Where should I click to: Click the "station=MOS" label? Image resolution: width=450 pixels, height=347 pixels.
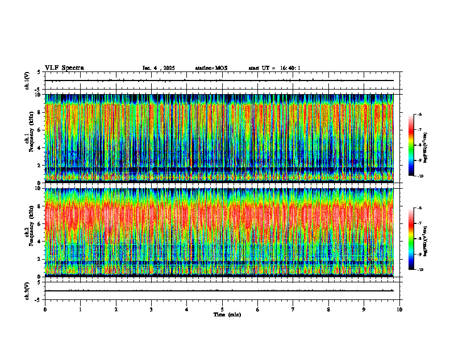pyautogui.click(x=211, y=68)
